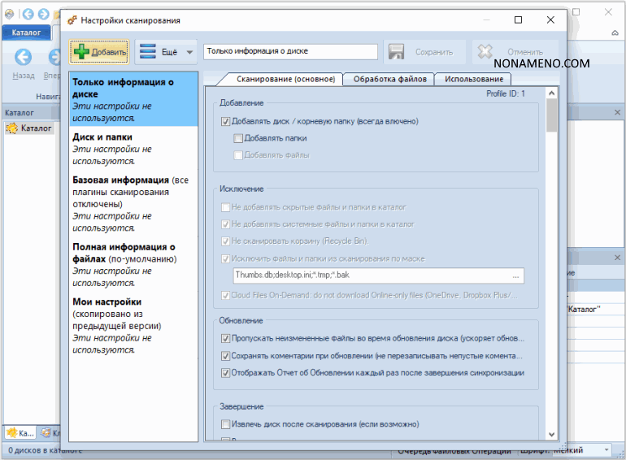Click the blue Назад arrow in background window
This screenshot has height=460, width=626.
23,57
